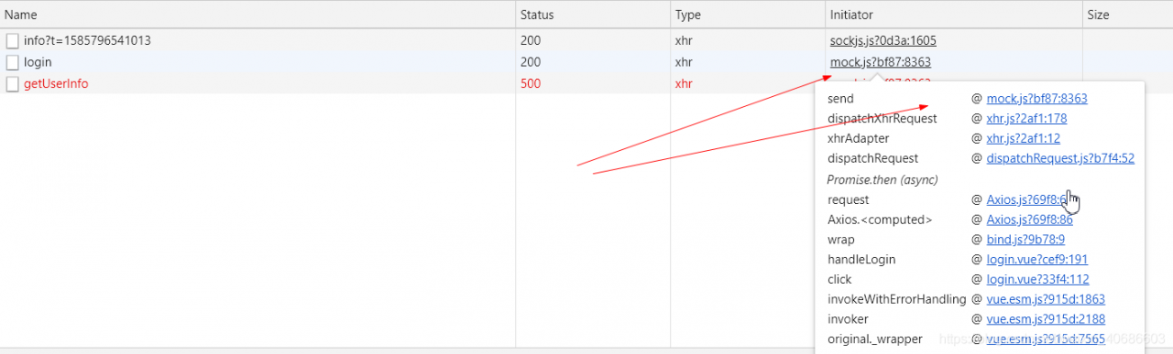Open the sockjs.js?0d3a:1605 initiator link
This screenshot has height=354, width=1173.
882,41
